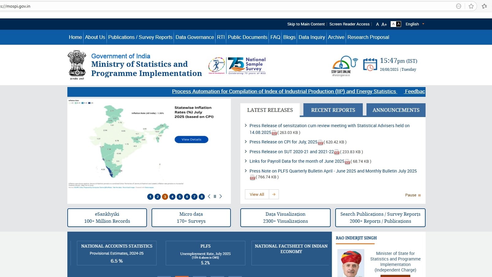
Task: Open Screen Reader Access link
Action: pos(349,24)
